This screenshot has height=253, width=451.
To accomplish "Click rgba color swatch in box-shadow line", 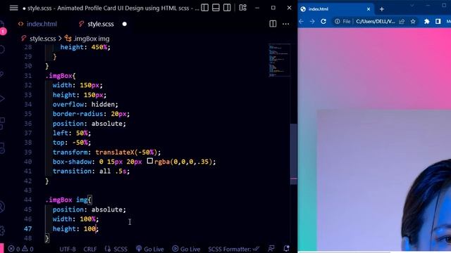I will (150, 161).
